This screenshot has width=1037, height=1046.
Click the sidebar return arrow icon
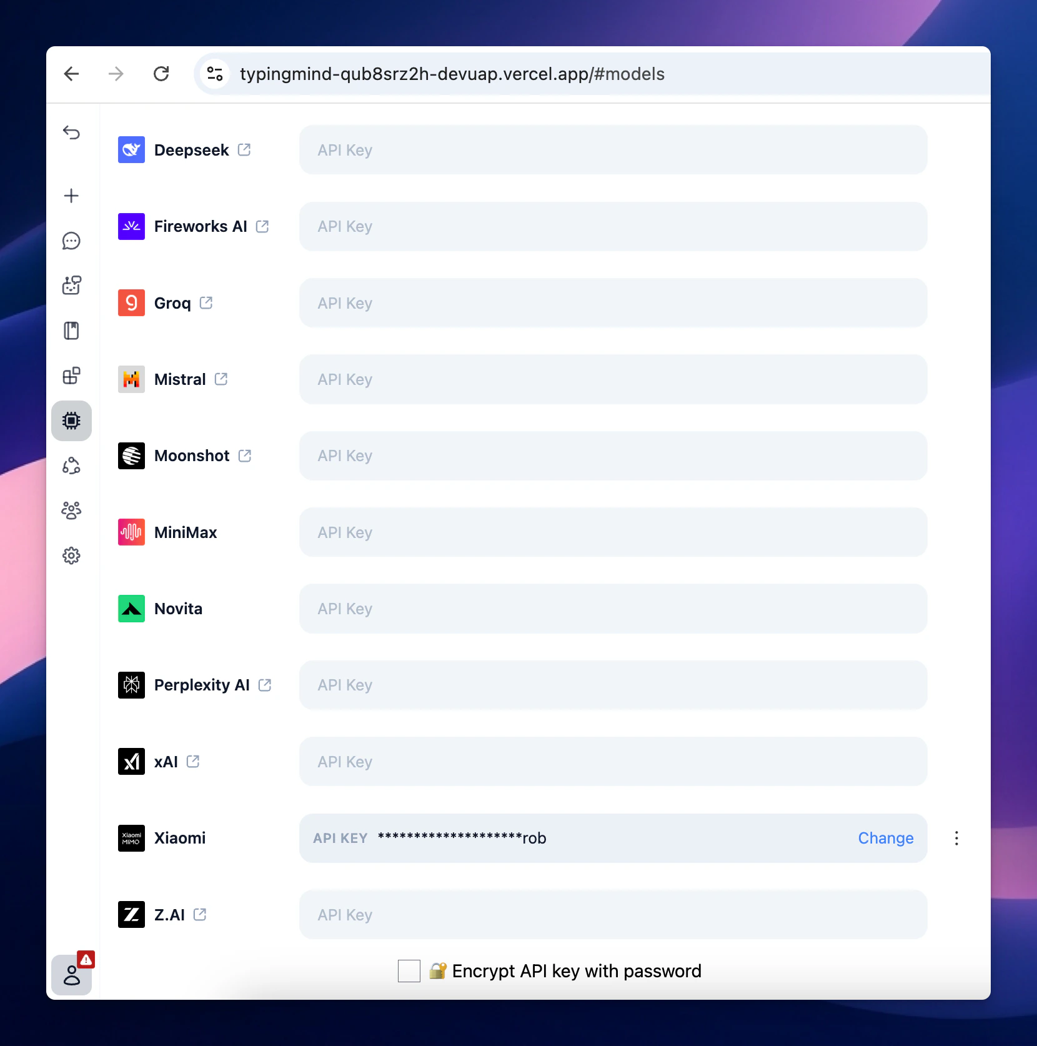tap(71, 132)
